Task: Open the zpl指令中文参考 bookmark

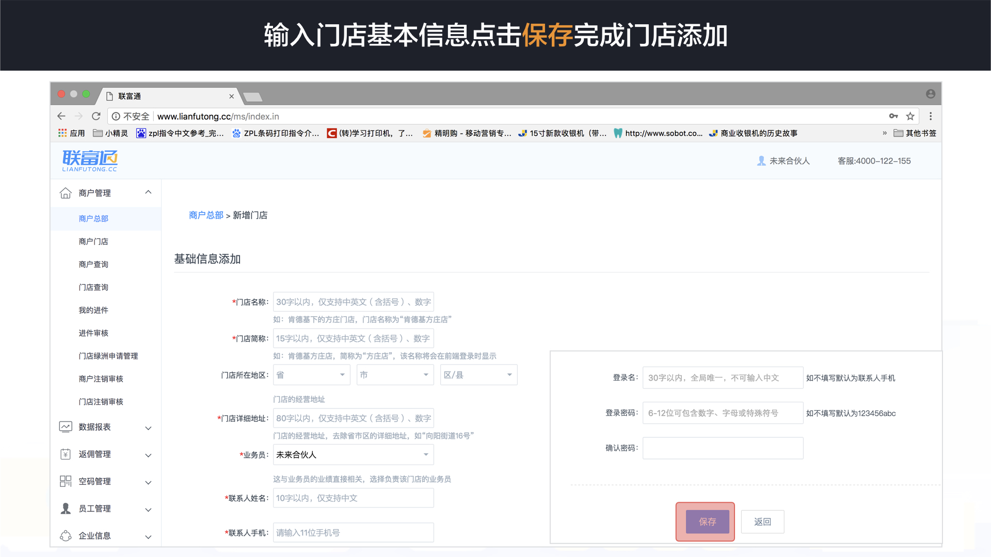Action: (x=180, y=133)
